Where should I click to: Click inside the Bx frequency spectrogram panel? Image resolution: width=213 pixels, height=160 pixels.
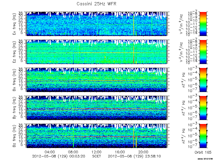pyautogui.click(x=97, y=80)
